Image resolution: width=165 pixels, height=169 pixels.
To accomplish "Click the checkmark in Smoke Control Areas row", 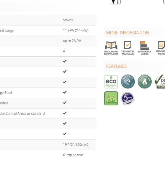I will click(x=65, y=113).
